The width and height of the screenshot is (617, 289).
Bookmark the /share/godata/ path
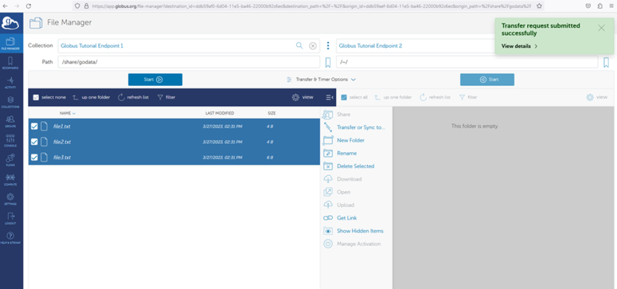point(328,62)
